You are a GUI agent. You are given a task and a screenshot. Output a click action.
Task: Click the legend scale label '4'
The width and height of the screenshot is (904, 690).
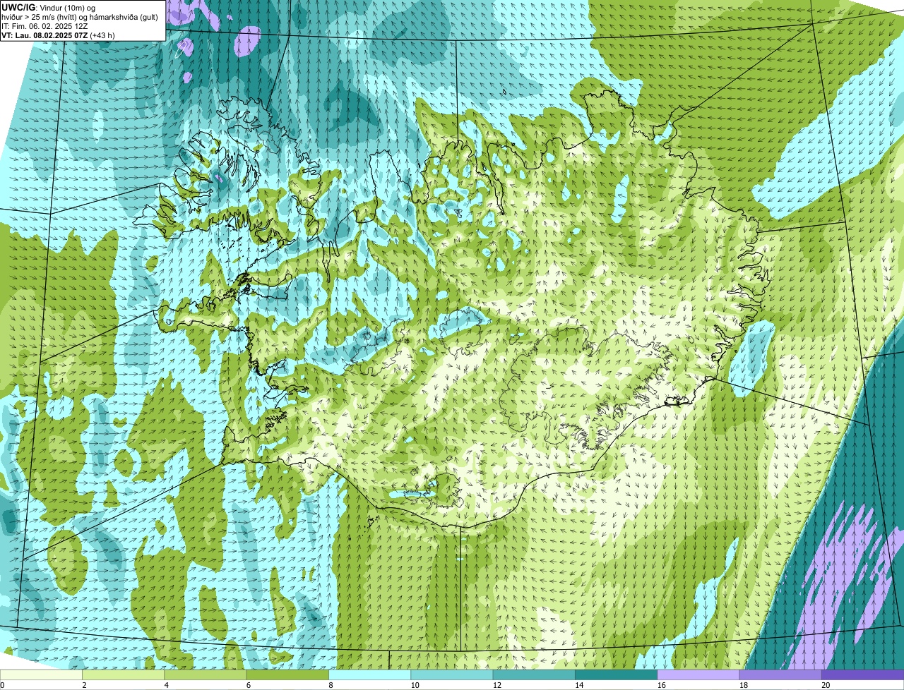(166, 685)
